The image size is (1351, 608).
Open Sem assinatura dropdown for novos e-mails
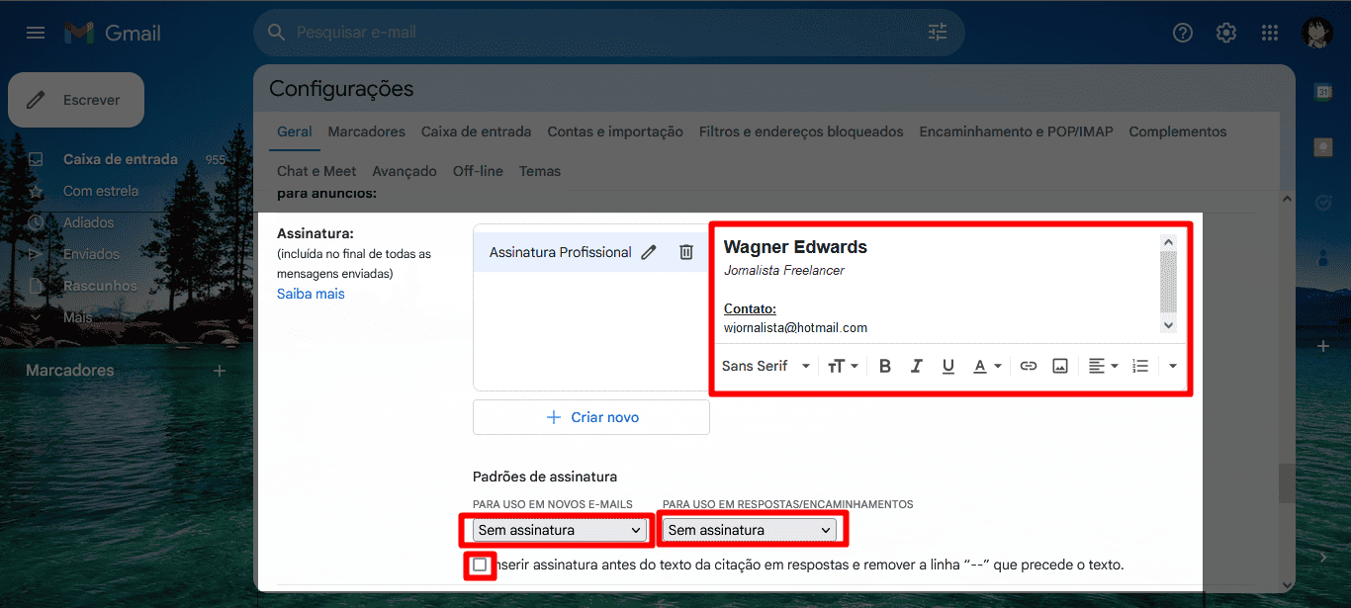tap(555, 529)
